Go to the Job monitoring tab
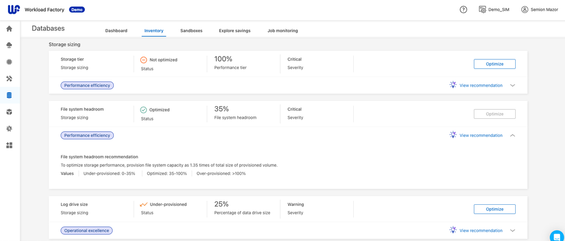 (x=282, y=31)
